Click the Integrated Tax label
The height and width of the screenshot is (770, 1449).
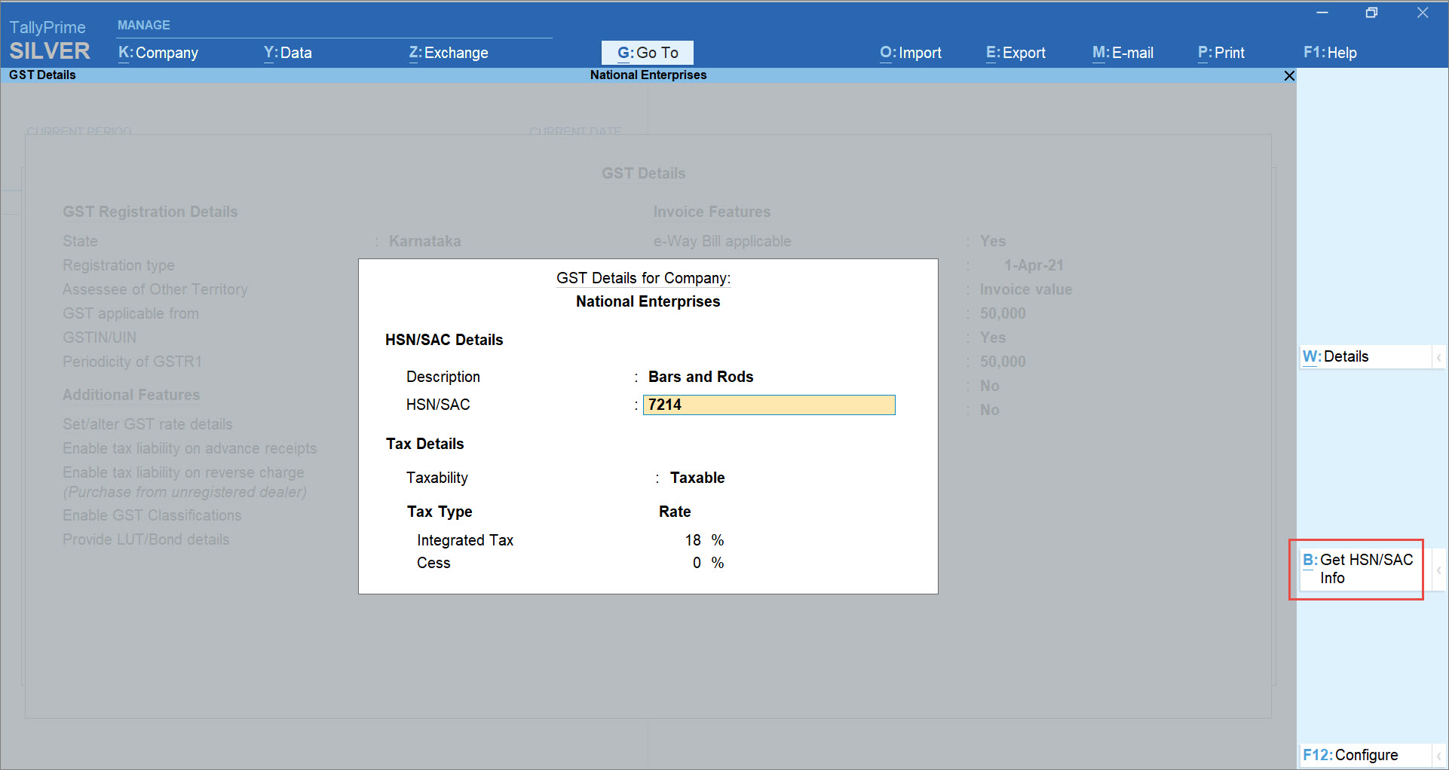pyautogui.click(x=465, y=540)
